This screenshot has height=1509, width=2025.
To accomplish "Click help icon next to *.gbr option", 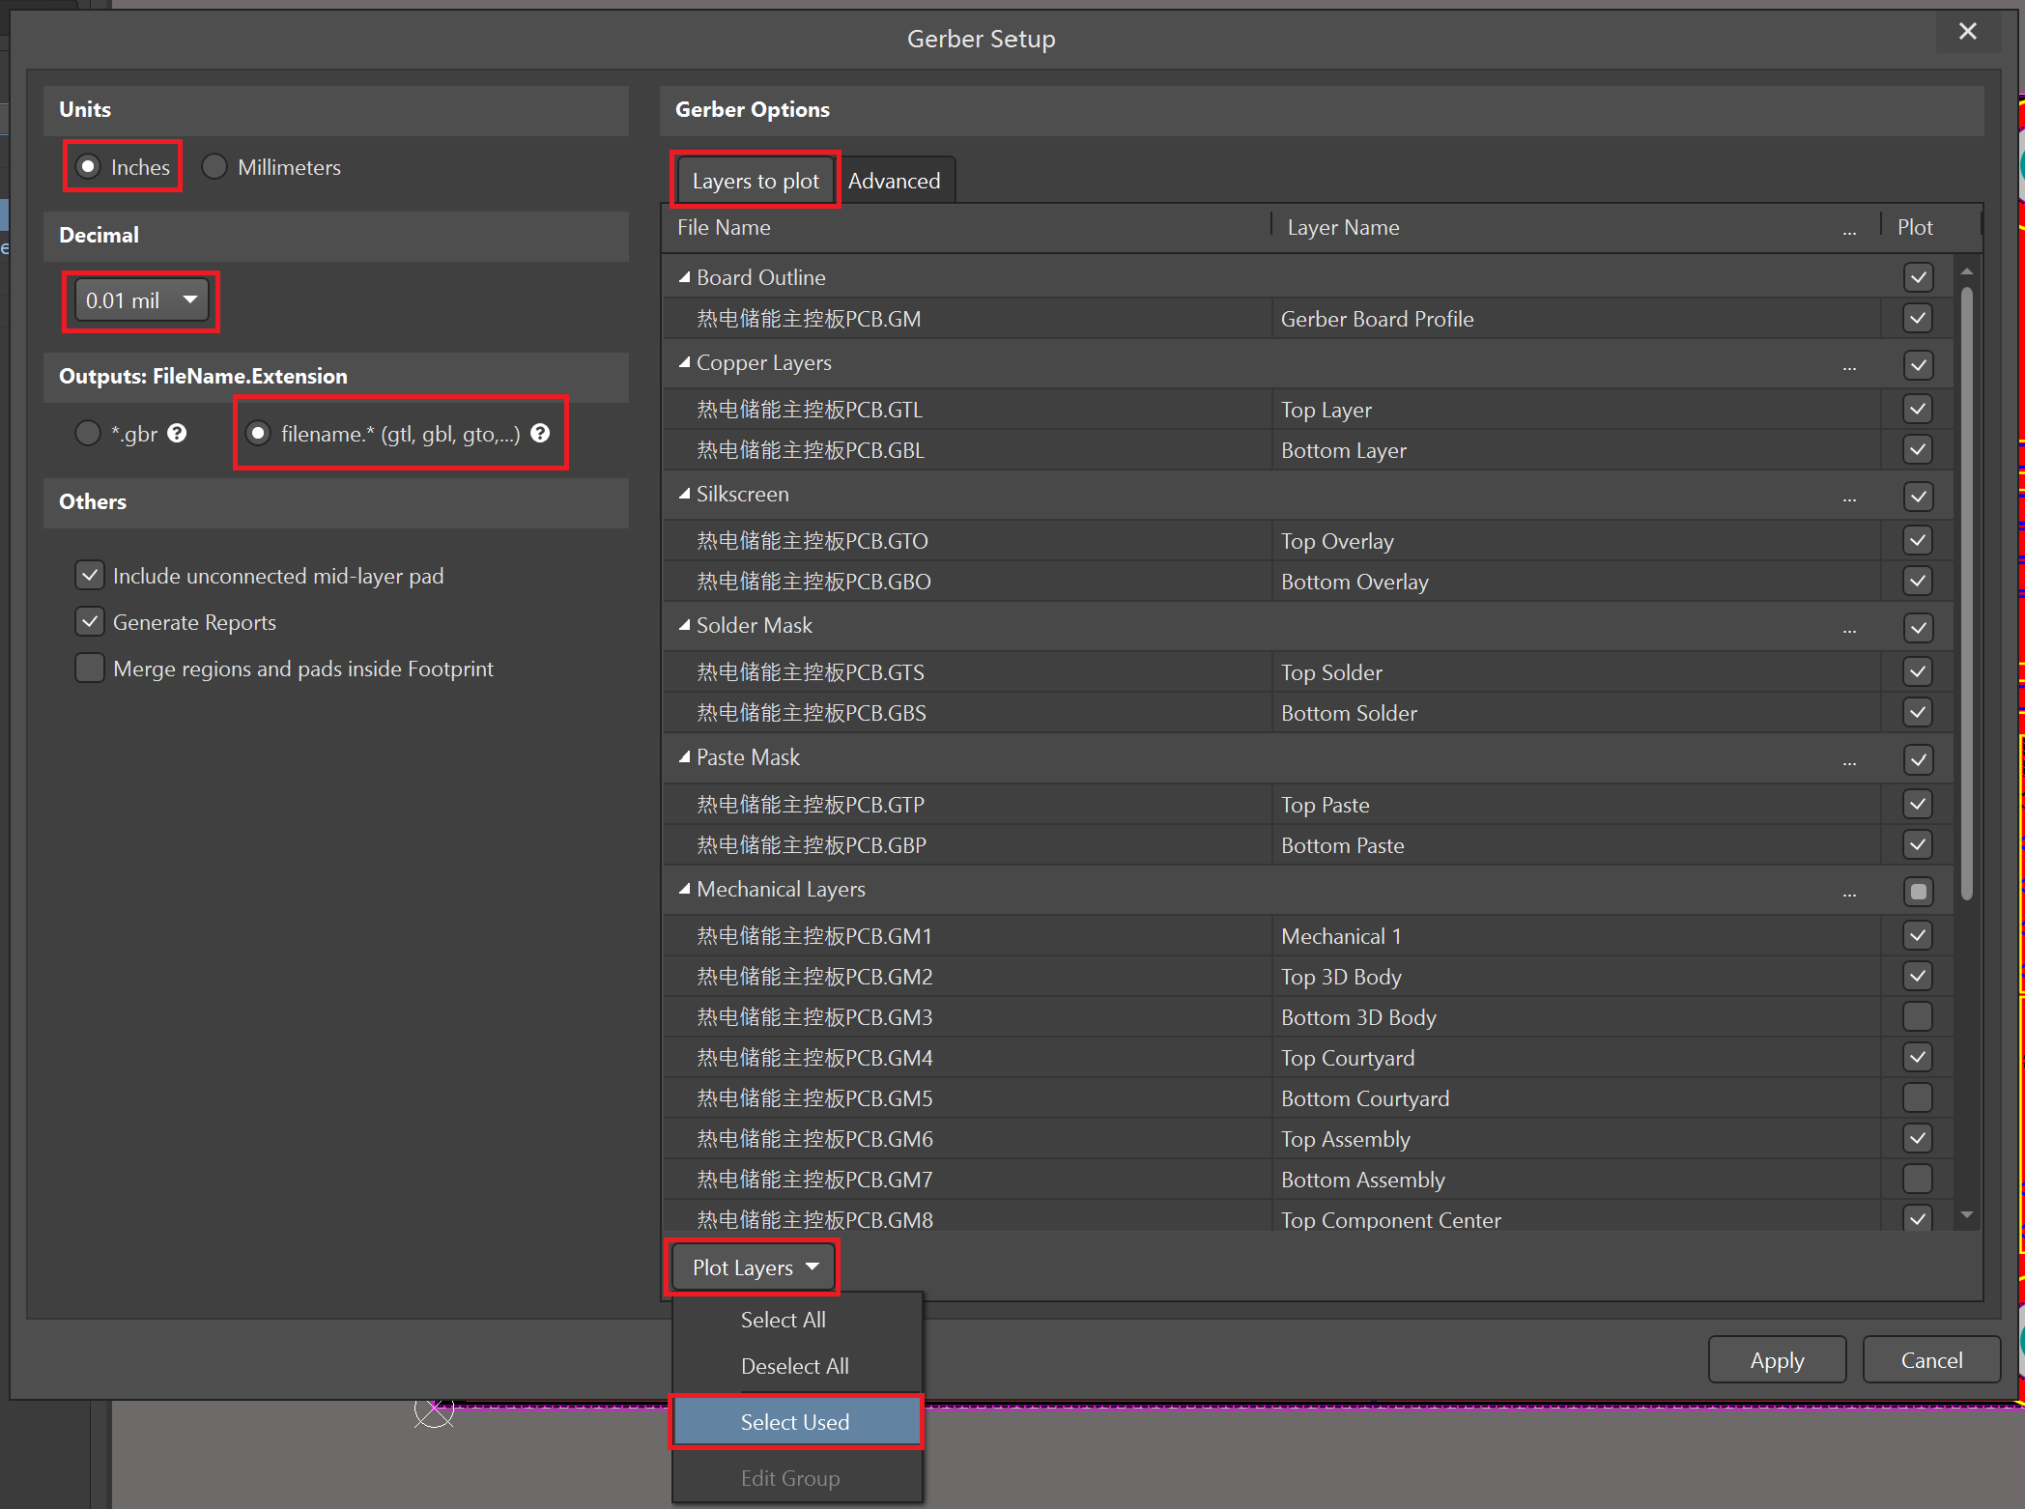I will pos(177,433).
